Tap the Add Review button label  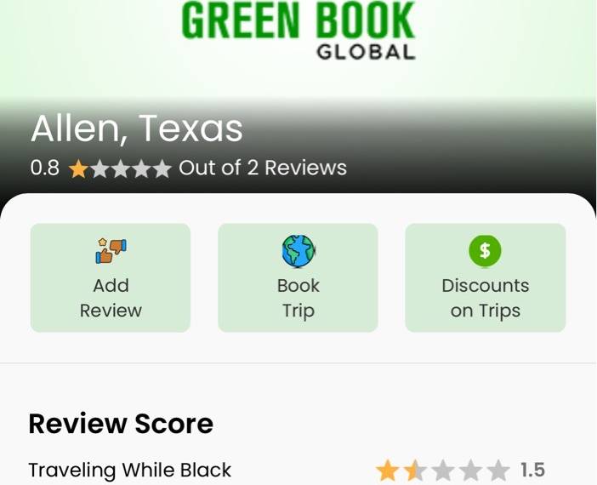coord(111,298)
